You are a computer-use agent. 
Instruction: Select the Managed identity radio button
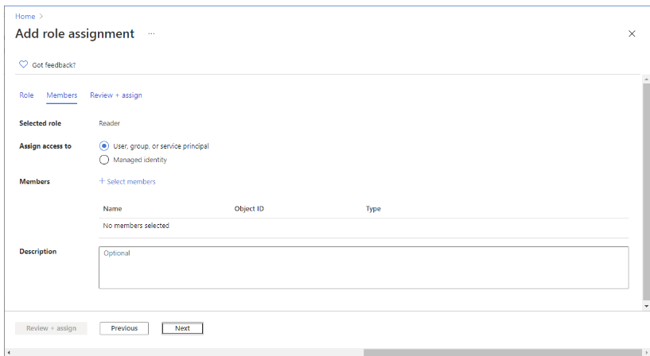pyautogui.click(x=104, y=160)
